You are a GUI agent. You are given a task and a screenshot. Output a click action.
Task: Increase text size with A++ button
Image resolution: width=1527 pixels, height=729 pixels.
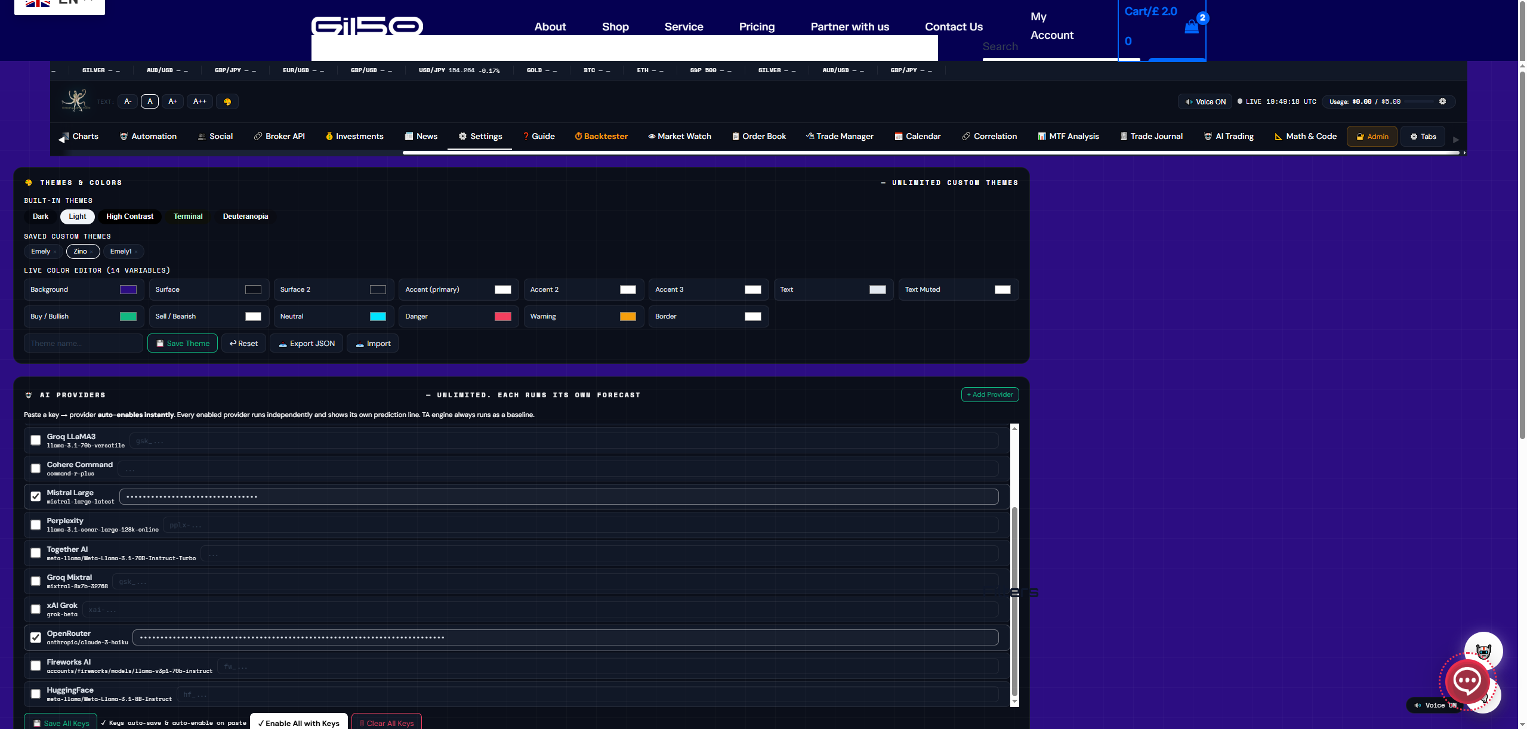coord(199,101)
